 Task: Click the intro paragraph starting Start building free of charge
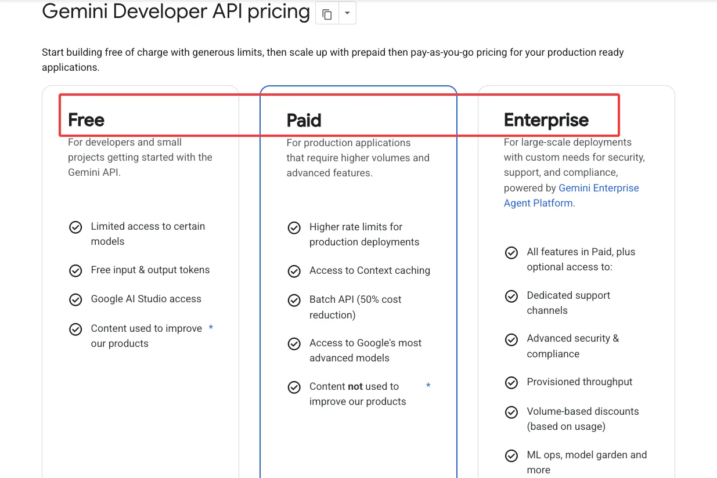333,60
